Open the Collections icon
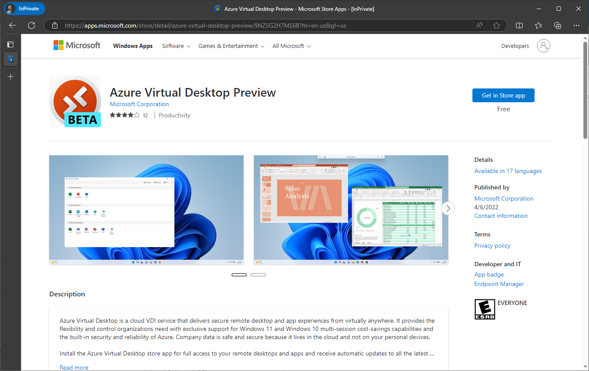 point(557,25)
